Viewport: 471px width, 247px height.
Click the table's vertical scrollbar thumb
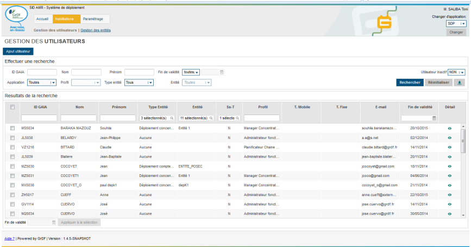tap(463, 141)
